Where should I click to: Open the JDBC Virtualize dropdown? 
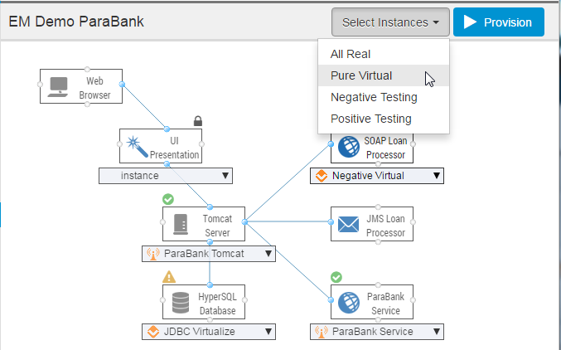point(209,332)
